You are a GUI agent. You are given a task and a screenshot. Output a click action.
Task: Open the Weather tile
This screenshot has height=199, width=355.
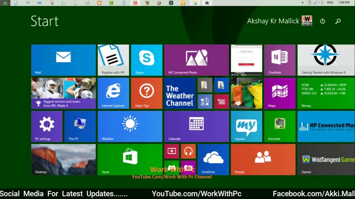click(x=130, y=126)
